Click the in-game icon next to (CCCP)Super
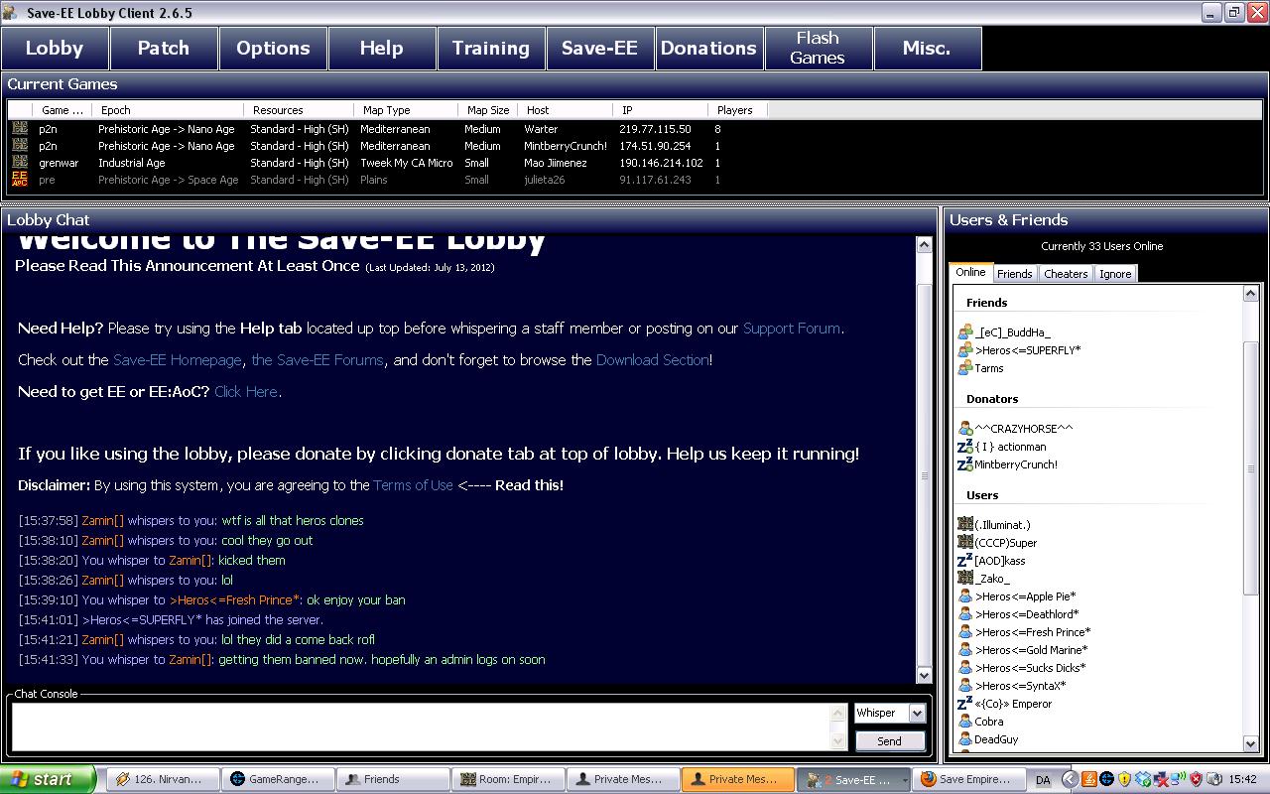1270x794 pixels. (964, 543)
